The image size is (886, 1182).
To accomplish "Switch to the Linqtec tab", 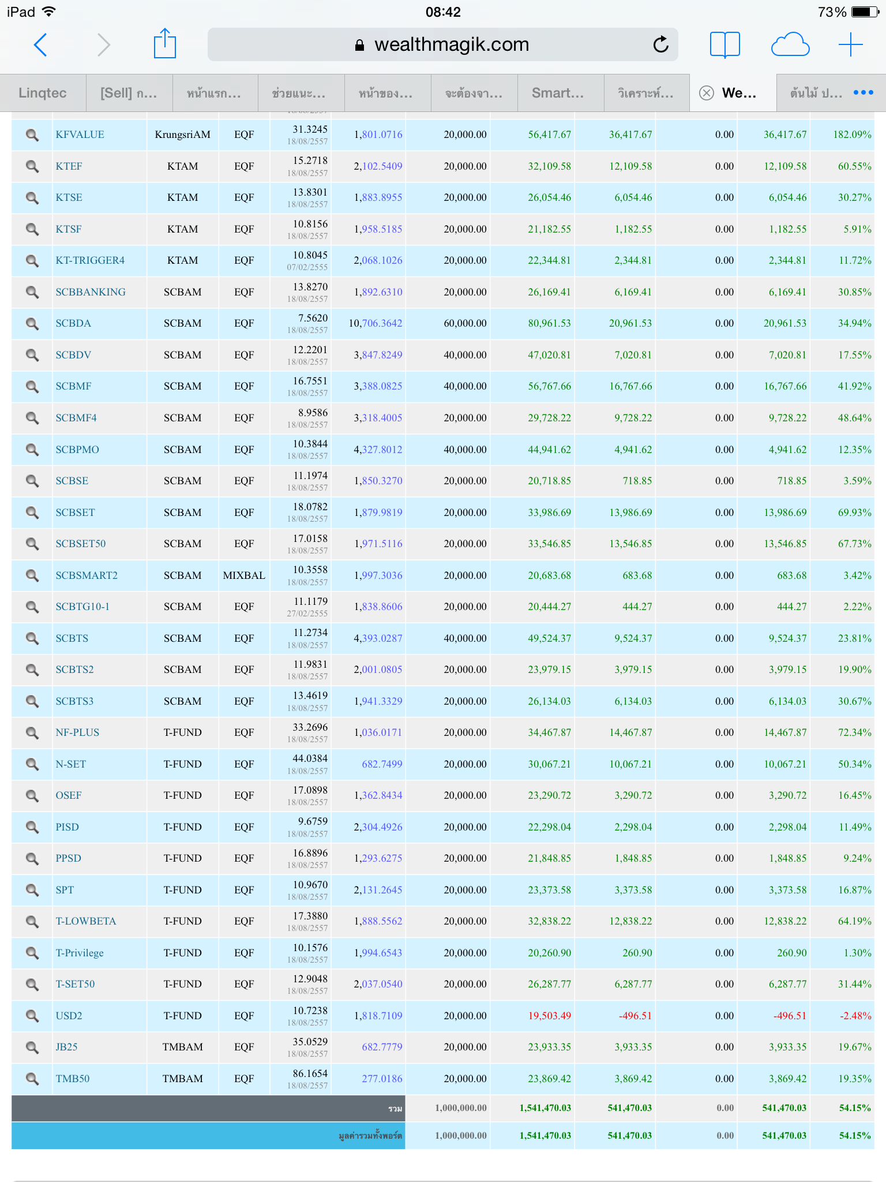I will click(x=43, y=93).
